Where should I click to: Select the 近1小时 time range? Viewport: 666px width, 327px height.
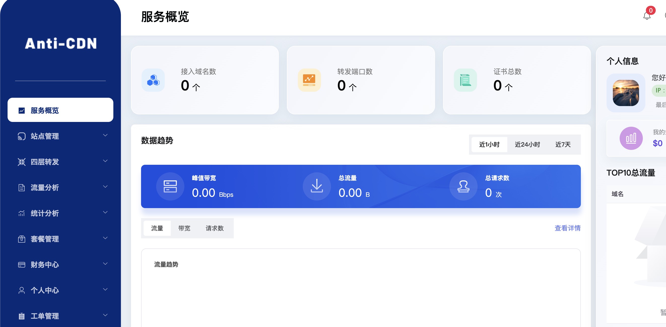click(x=489, y=145)
